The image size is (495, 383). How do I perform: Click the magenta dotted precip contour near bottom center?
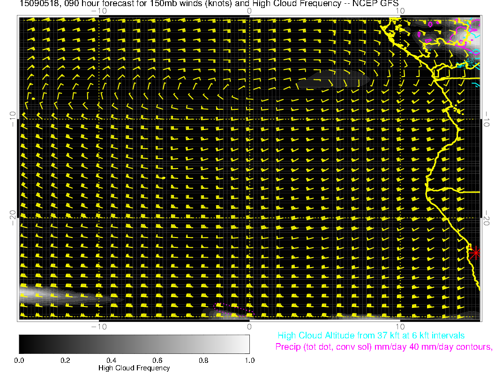coord(233,309)
